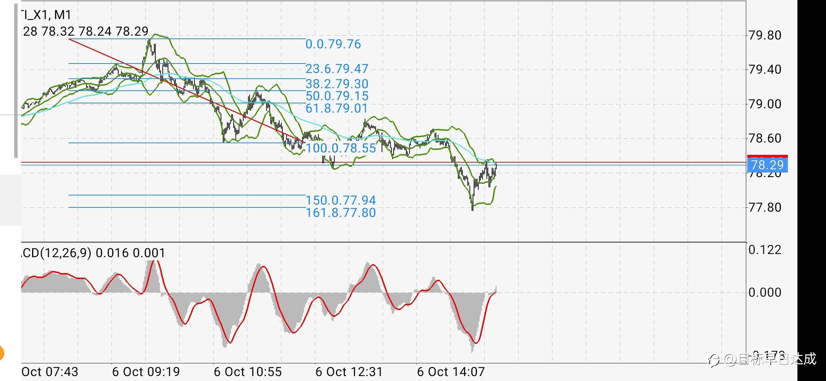The width and height of the screenshot is (826, 381).
Task: Select the 23.6 Fibonacci level label 79.47
Action: (337, 68)
